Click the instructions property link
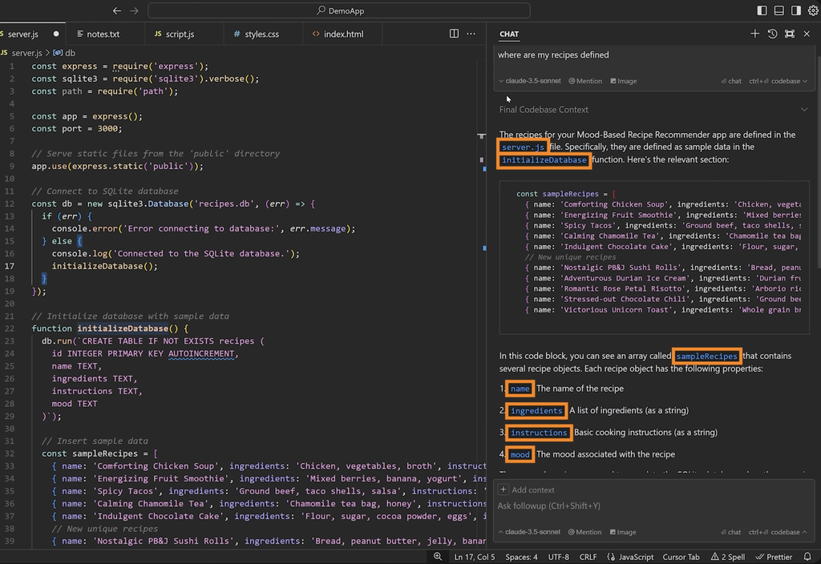 [x=539, y=433]
